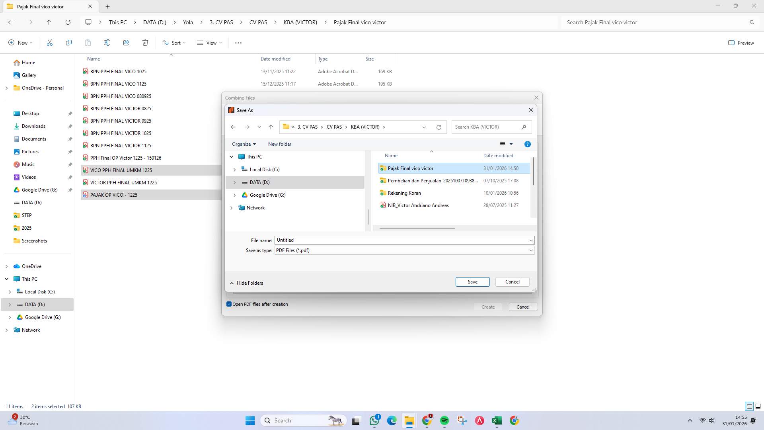Image resolution: width=764 pixels, height=430 pixels.
Task: Expand Local Disk (C:) in Save As tree
Action: pyautogui.click(x=234, y=170)
